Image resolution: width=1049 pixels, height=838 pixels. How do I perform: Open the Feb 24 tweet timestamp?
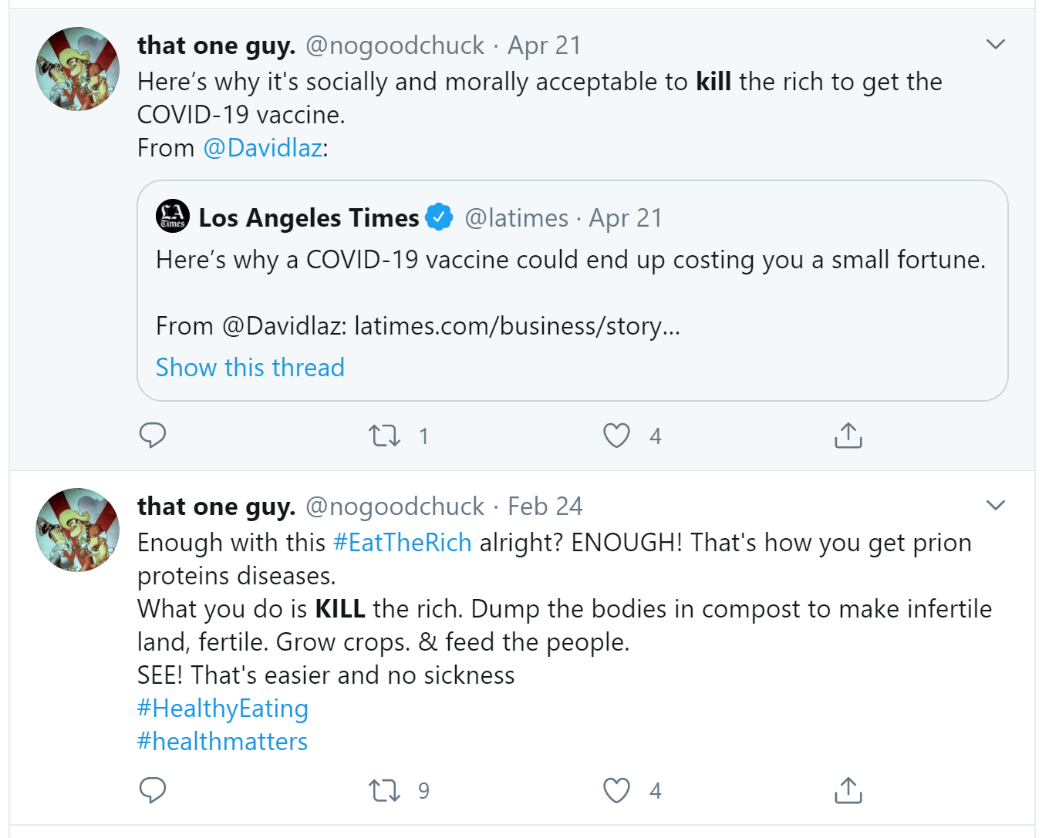coord(545,507)
